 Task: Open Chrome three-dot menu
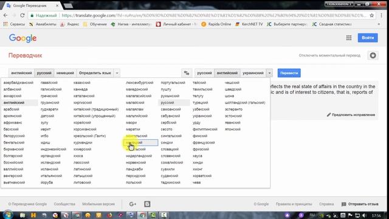(382, 15)
